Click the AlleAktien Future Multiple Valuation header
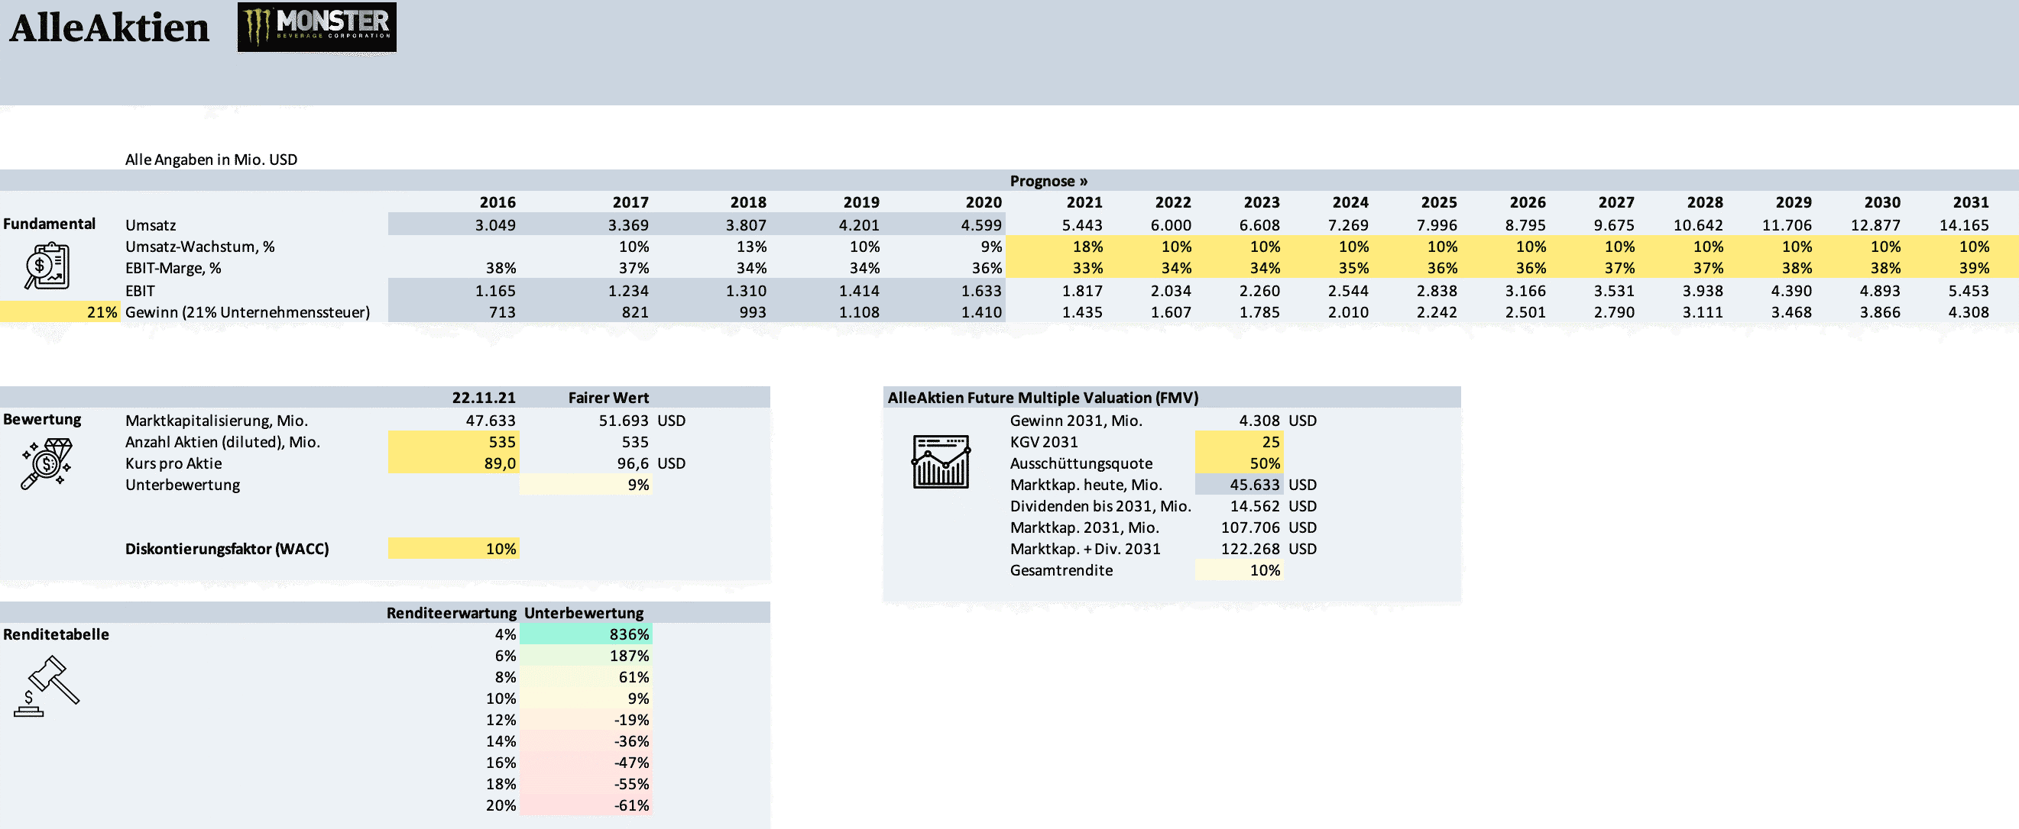 [x=1042, y=398]
